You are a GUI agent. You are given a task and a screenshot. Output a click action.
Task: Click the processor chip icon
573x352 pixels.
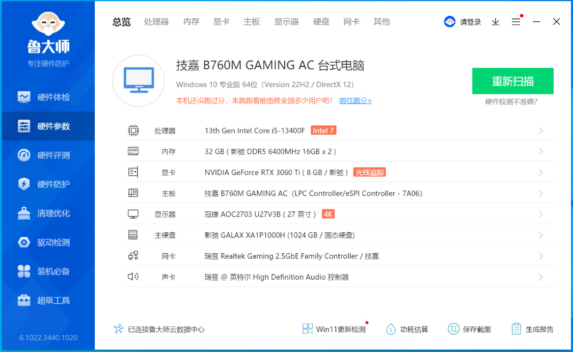133,130
